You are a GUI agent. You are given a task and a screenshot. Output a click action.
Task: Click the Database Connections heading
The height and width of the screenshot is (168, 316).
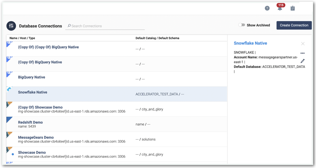pos(40,26)
